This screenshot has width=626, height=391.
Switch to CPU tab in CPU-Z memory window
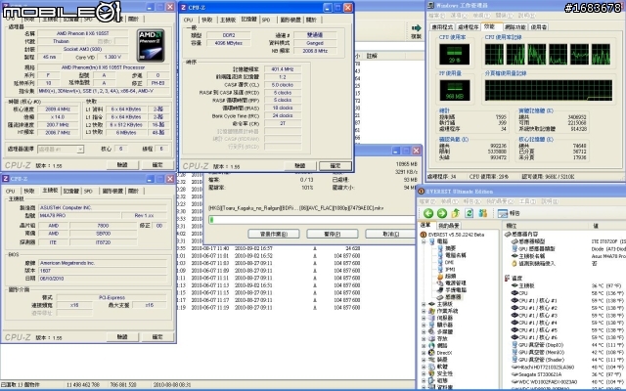click(189, 20)
